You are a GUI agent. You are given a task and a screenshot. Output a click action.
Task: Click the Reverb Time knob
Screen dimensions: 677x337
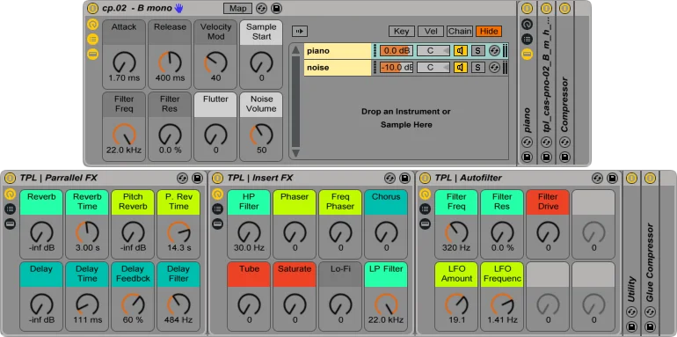pyautogui.click(x=87, y=232)
